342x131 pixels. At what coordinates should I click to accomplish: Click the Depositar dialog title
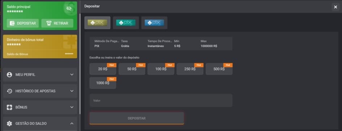point(92,6)
